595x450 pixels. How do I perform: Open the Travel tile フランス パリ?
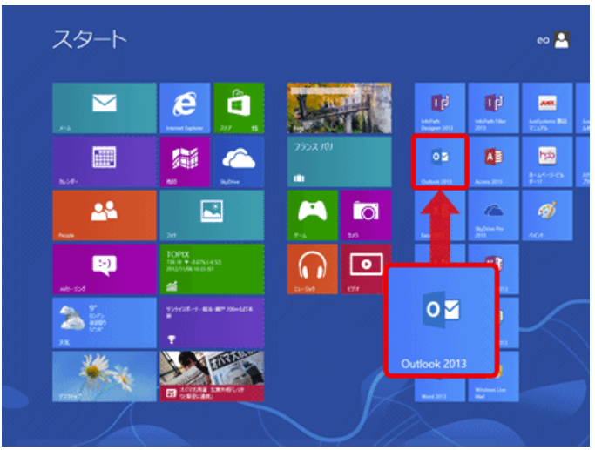339,162
